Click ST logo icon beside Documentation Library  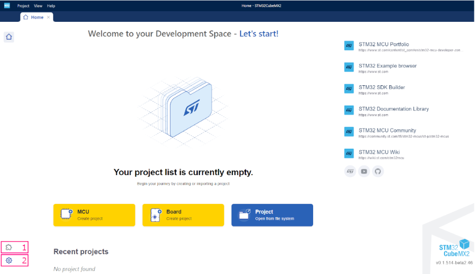click(x=349, y=110)
